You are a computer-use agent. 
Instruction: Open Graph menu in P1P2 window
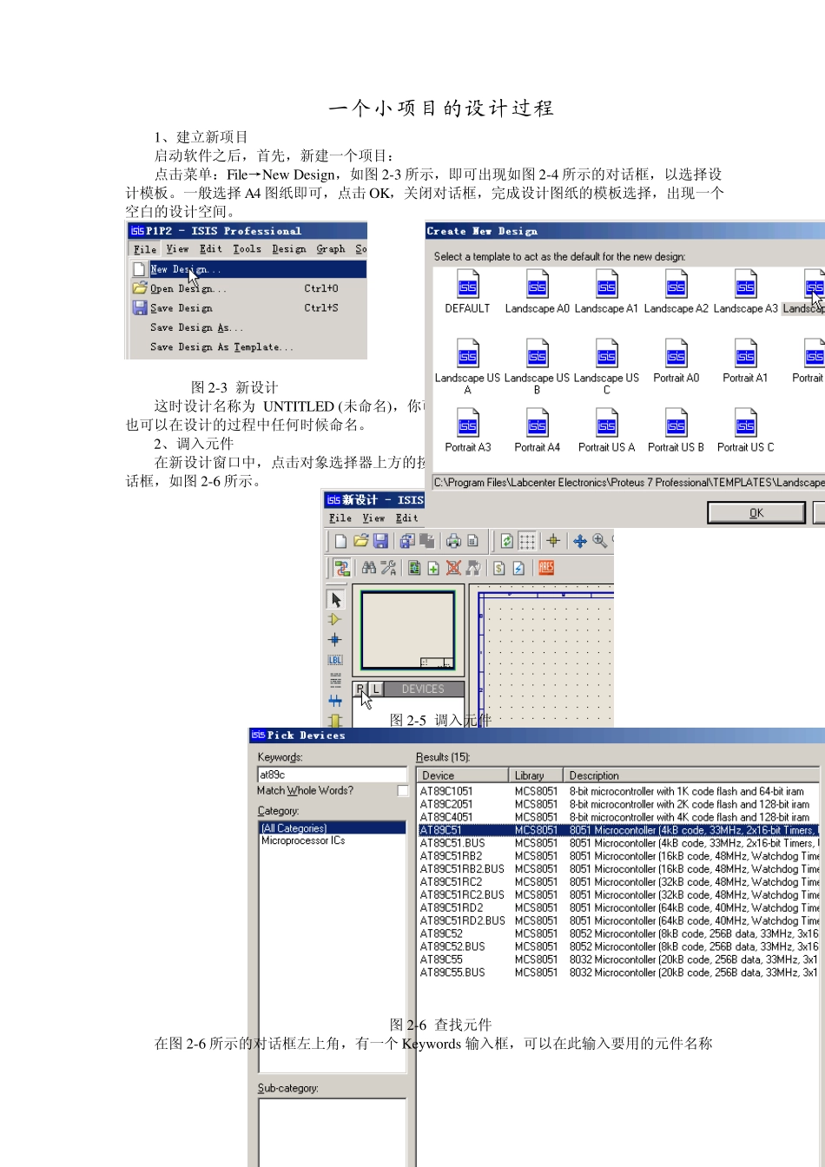coord(331,249)
